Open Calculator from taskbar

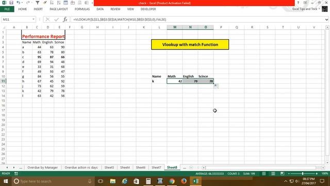point(148,181)
